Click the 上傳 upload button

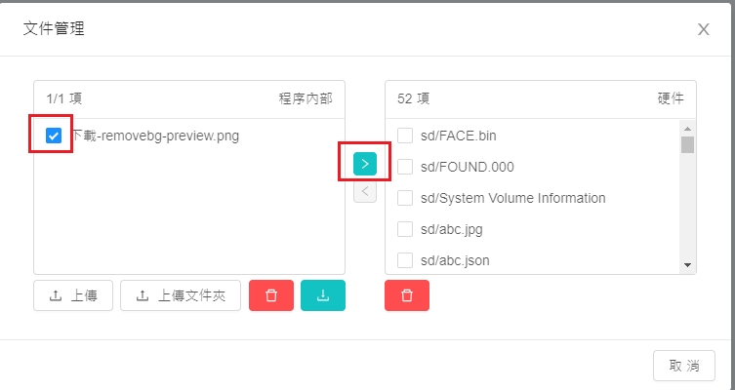73,295
